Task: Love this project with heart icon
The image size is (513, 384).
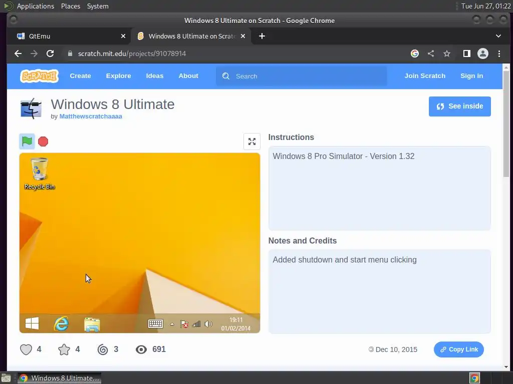Action: point(26,349)
